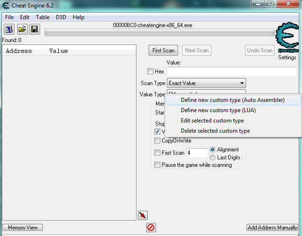Minimize the Cheat Engine window
The image size is (302, 236).
[258, 4]
